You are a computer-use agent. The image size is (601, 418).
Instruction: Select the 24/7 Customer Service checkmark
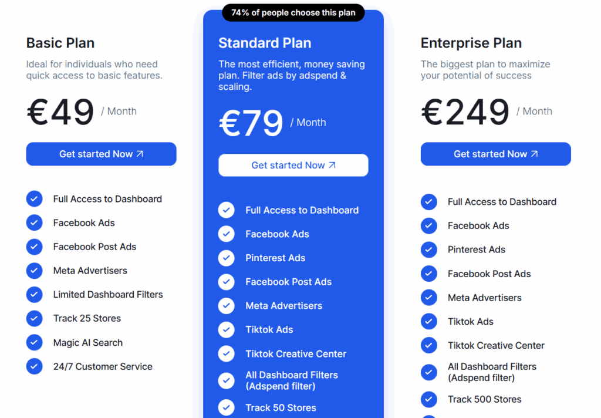point(34,366)
